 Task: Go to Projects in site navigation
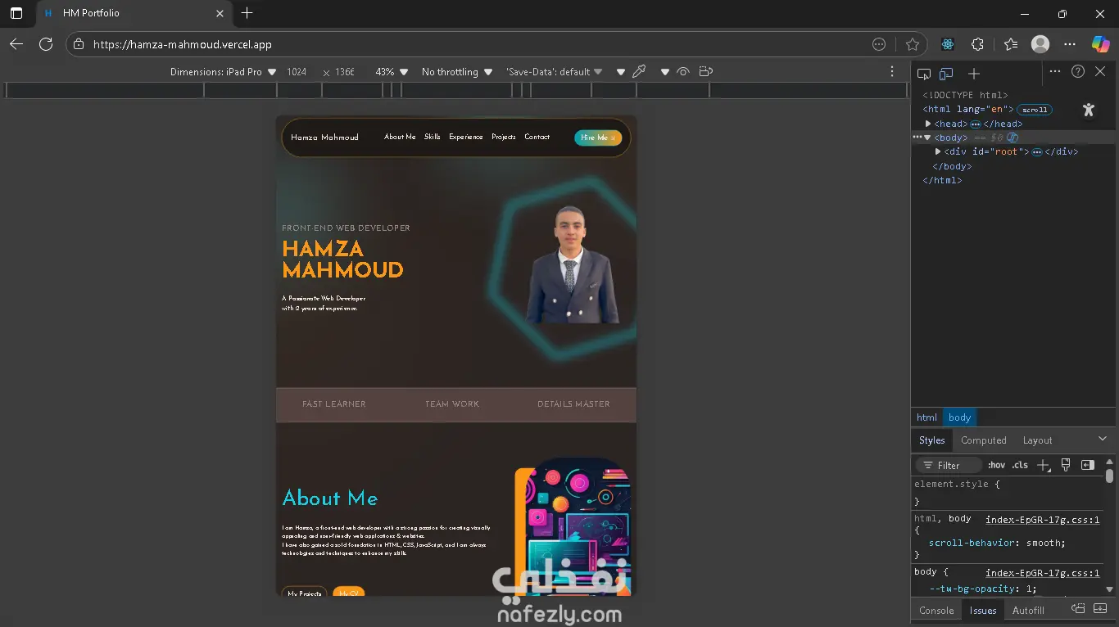tap(504, 137)
